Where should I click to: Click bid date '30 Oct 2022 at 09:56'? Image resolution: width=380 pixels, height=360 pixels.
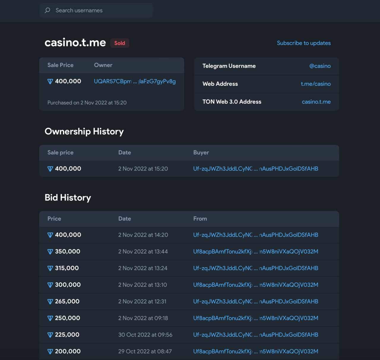point(145,335)
